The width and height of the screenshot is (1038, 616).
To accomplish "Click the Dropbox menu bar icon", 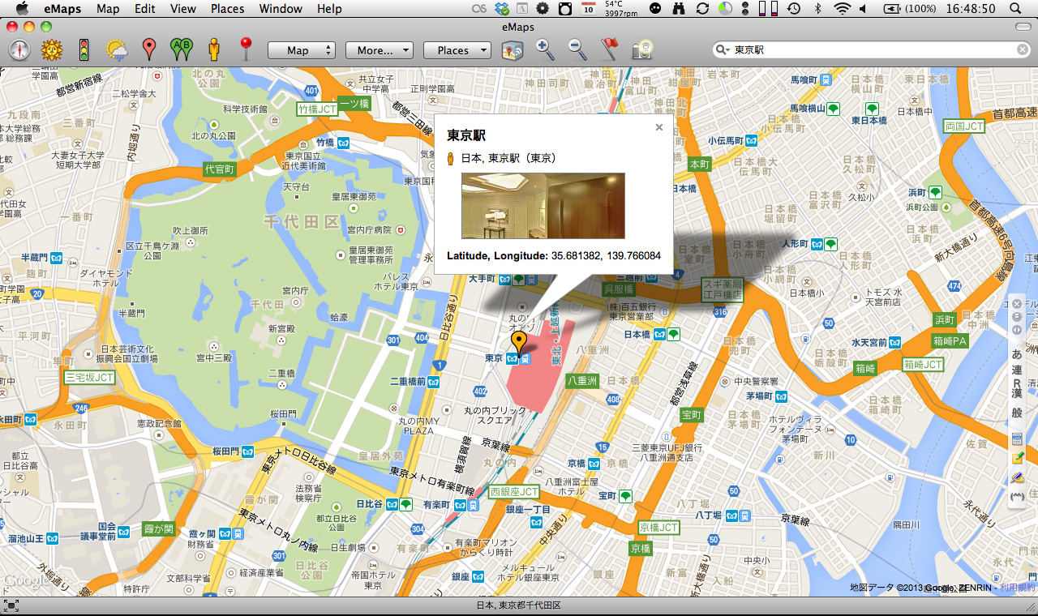I will coord(503,9).
